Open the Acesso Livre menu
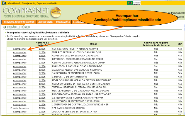This screenshot has height=116, width=185. 45,22
